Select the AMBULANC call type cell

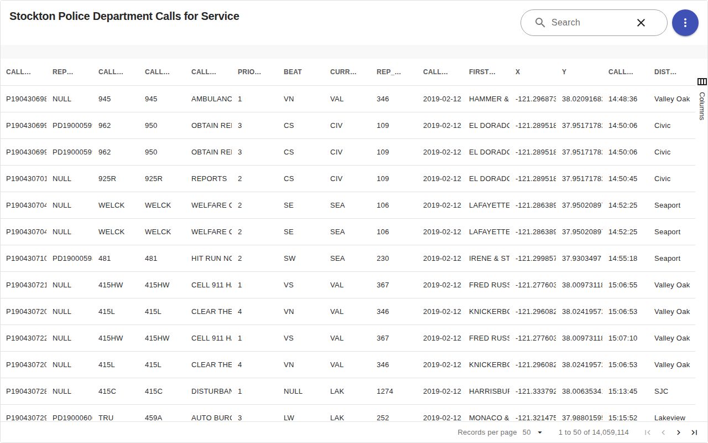coord(211,99)
